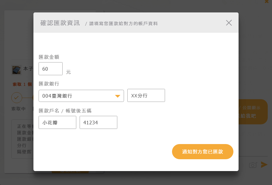The image size is (272, 185).
Task: Close the 確認匯款資訊 dialog with X
Action: pos(229,23)
